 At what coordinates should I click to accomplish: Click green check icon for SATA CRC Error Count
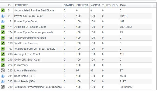(x=3, y=60)
